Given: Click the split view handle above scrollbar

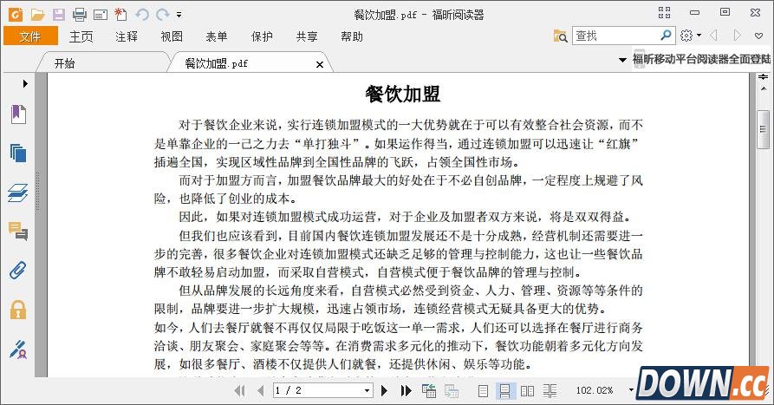Looking at the screenshot, I should coord(764,76).
